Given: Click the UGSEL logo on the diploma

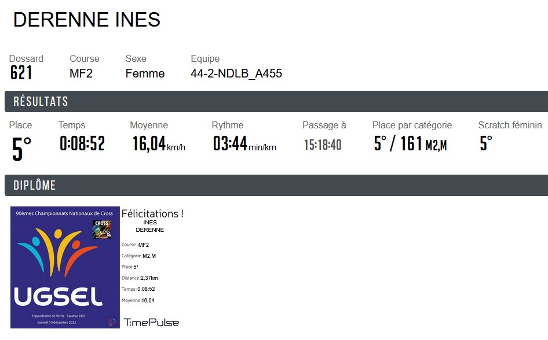Looking at the screenshot, I should pos(59,296).
